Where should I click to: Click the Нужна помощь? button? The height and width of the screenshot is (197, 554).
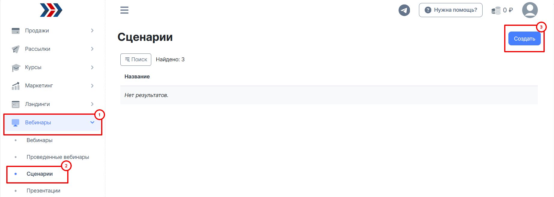[450, 10]
